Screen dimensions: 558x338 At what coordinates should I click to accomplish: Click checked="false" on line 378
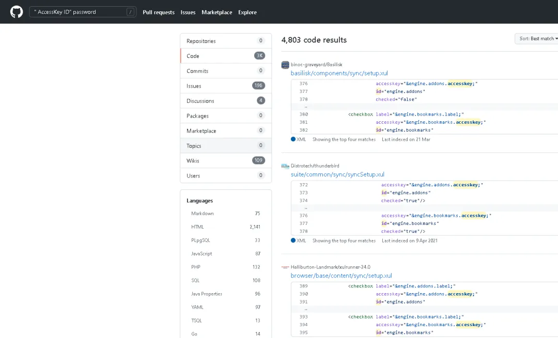coord(396,99)
